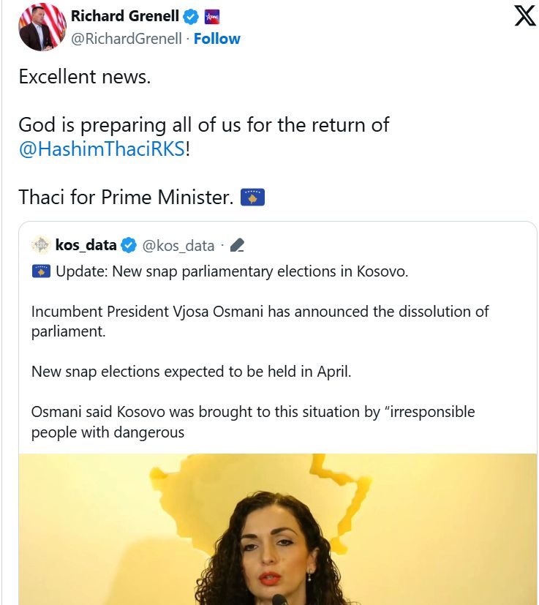539x605 pixels.
Task: Open the @kos_data handle in quoted post
Action: tap(178, 245)
